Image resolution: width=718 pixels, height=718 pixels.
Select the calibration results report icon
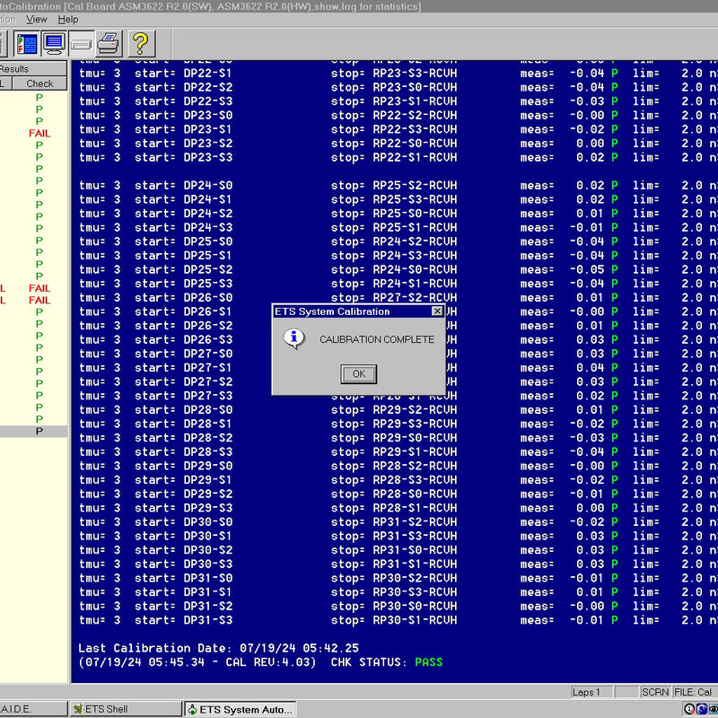tap(27, 43)
